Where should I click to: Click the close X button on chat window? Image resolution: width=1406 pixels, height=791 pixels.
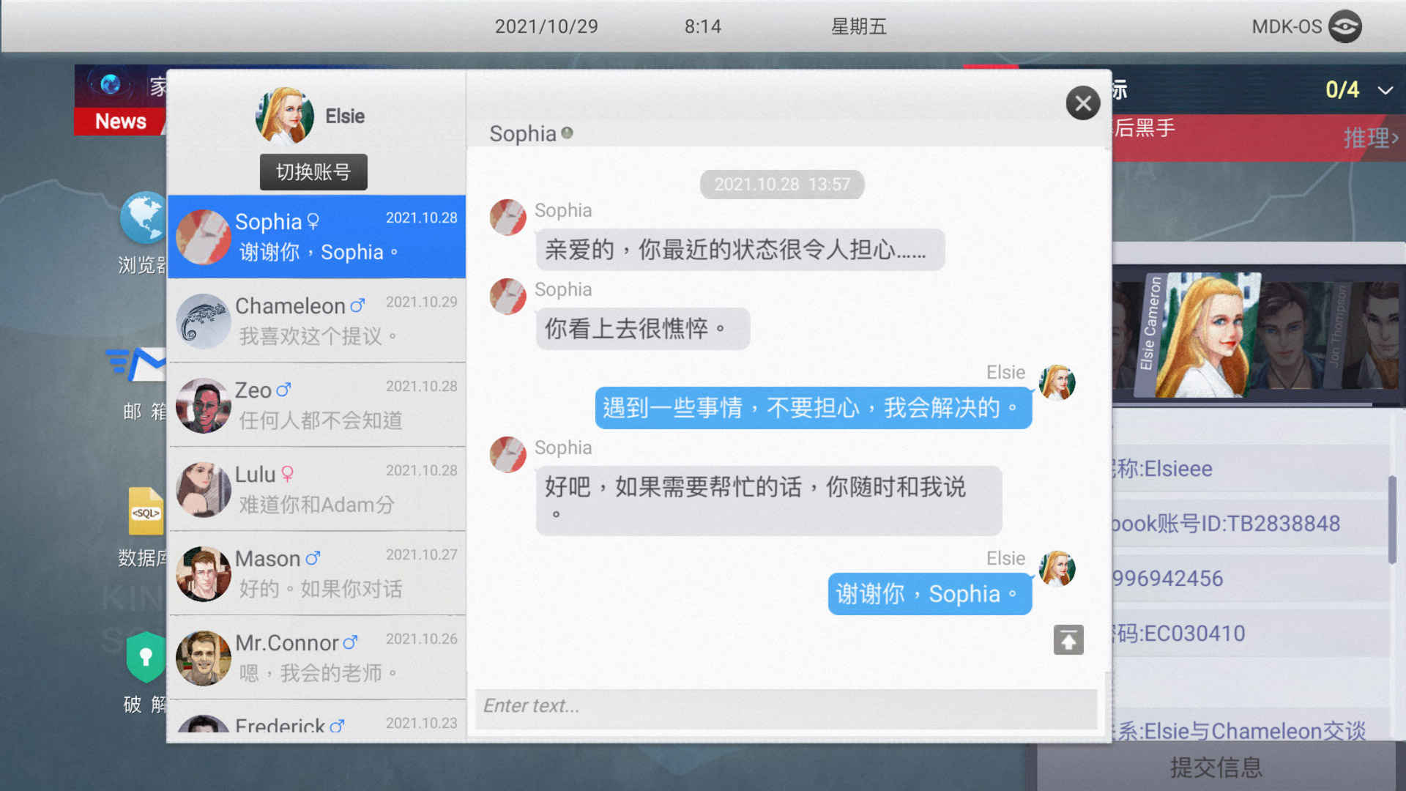point(1081,103)
